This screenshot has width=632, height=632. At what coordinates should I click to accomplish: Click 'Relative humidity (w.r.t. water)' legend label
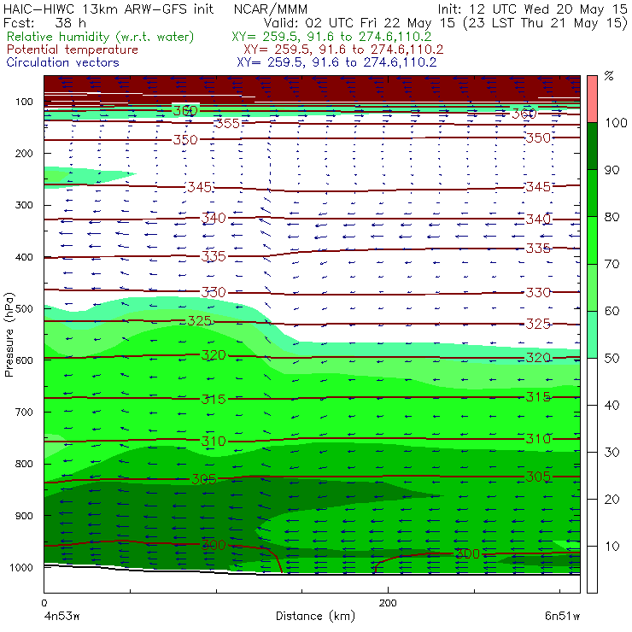pos(101,37)
